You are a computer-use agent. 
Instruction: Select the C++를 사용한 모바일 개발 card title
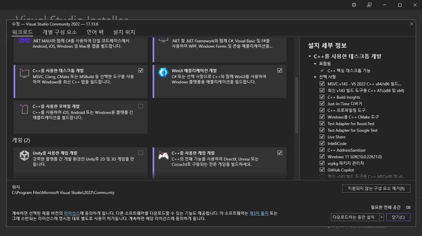point(56,107)
